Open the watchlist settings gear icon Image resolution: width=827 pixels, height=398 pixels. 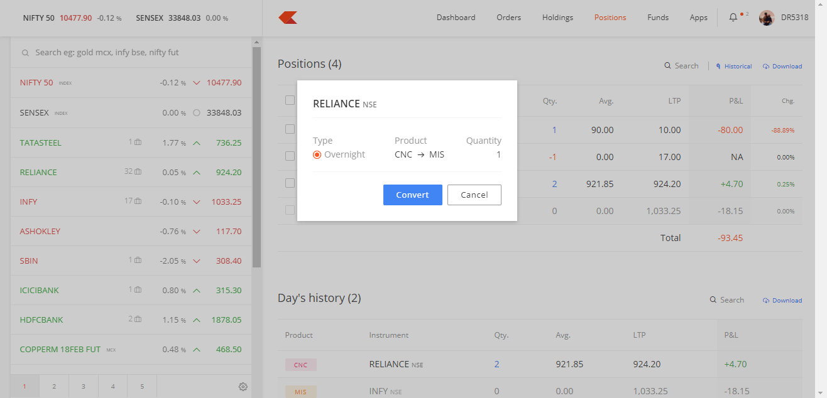pos(243,387)
